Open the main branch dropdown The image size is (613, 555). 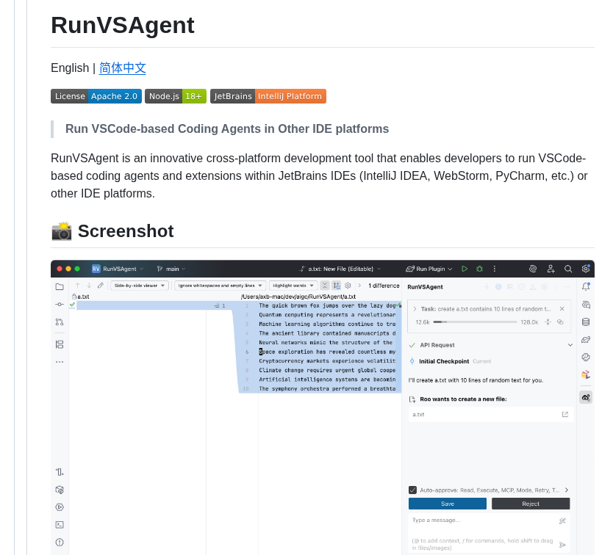[x=171, y=269]
